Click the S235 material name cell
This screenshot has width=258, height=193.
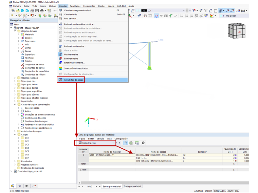[x=112, y=155]
